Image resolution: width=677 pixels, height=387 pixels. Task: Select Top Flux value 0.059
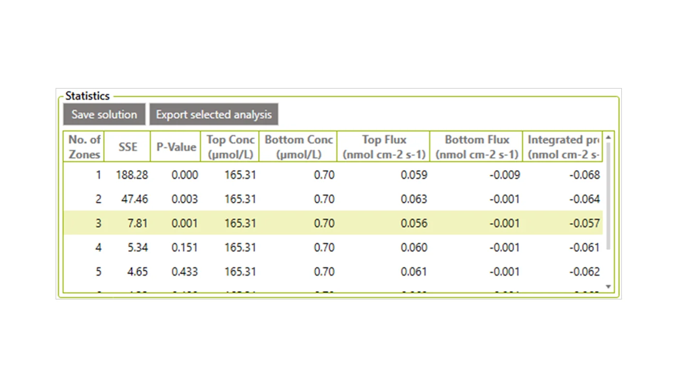(414, 175)
